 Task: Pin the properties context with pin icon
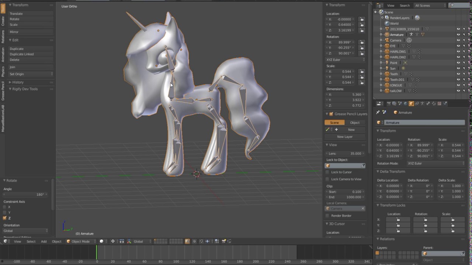pyautogui.click(x=378, y=112)
